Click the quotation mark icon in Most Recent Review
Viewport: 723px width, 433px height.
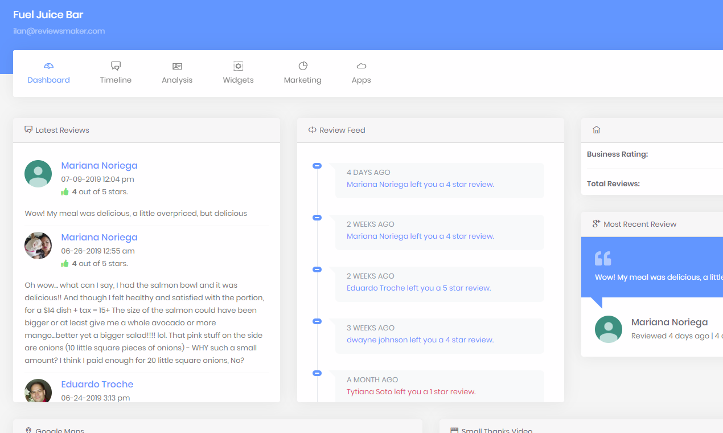point(603,258)
